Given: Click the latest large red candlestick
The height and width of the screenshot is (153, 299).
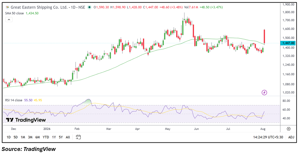Looking at the screenshot, I should (x=265, y=36).
